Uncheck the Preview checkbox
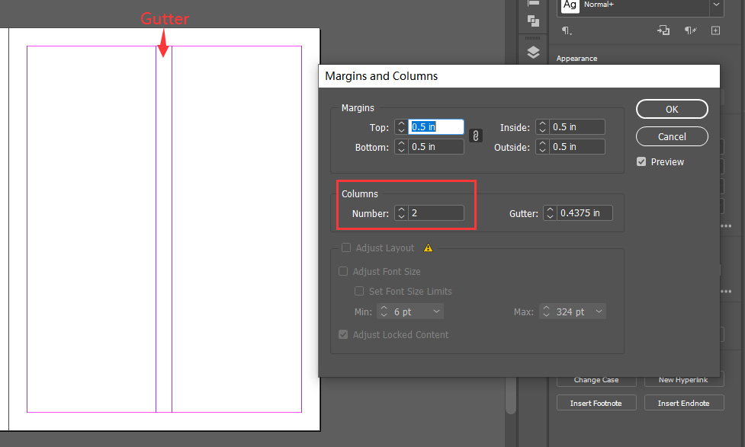The height and width of the screenshot is (447, 745). pos(641,161)
